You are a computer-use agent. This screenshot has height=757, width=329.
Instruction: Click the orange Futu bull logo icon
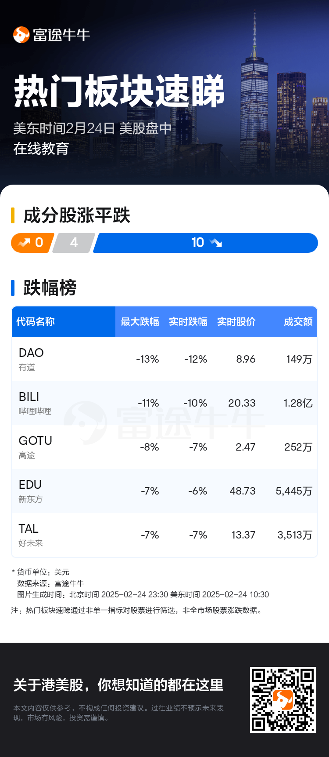coord(21,35)
